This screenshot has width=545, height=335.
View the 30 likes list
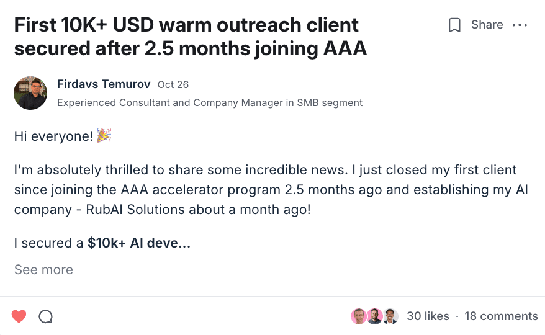[428, 316]
